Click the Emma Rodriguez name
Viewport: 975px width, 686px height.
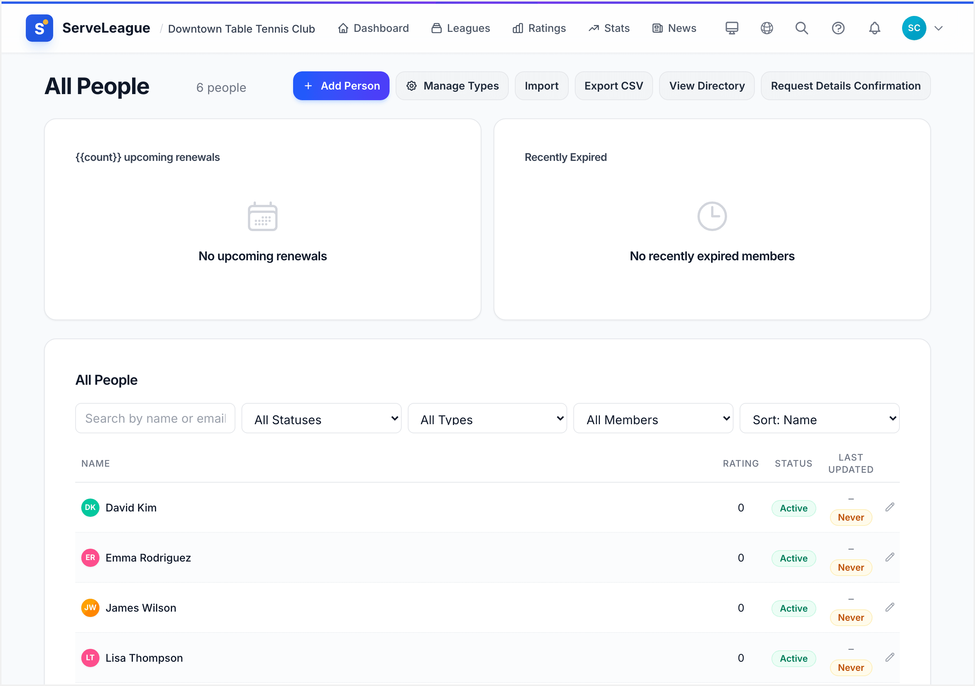(x=148, y=557)
